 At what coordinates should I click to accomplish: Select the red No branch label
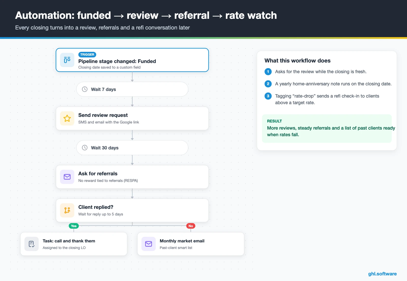click(191, 226)
